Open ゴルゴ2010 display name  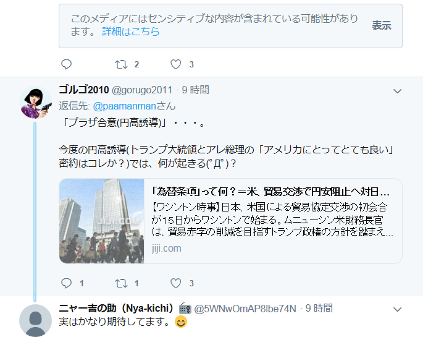[x=84, y=90]
